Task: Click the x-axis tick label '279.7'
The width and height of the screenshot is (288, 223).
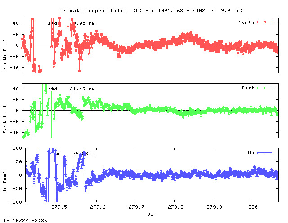Action: click(136, 207)
